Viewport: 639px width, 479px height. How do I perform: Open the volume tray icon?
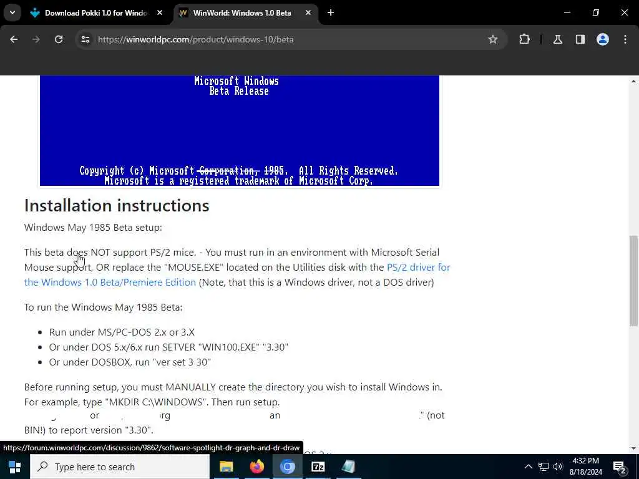[x=558, y=467]
